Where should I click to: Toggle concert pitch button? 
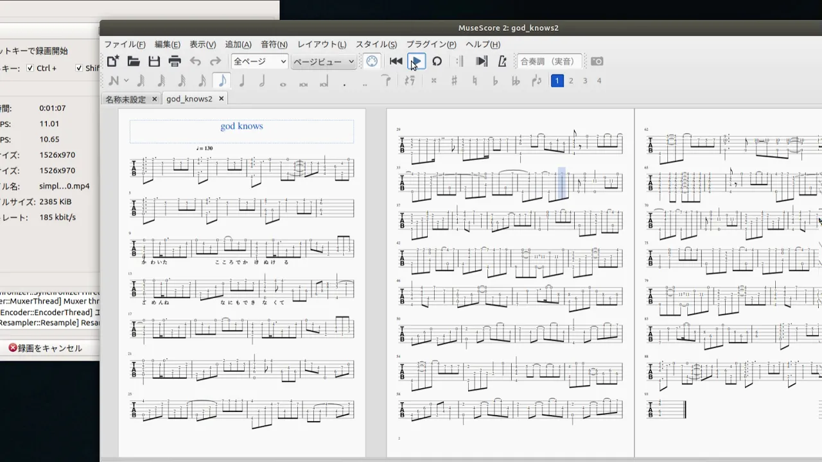point(549,62)
